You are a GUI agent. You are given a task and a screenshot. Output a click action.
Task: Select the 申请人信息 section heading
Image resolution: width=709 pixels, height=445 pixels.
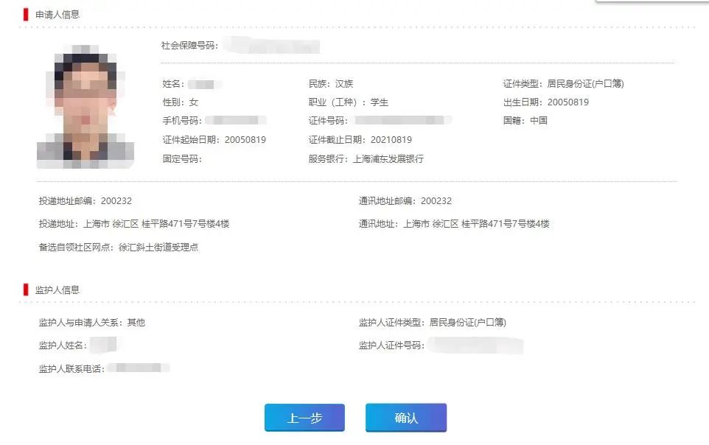pyautogui.click(x=57, y=14)
